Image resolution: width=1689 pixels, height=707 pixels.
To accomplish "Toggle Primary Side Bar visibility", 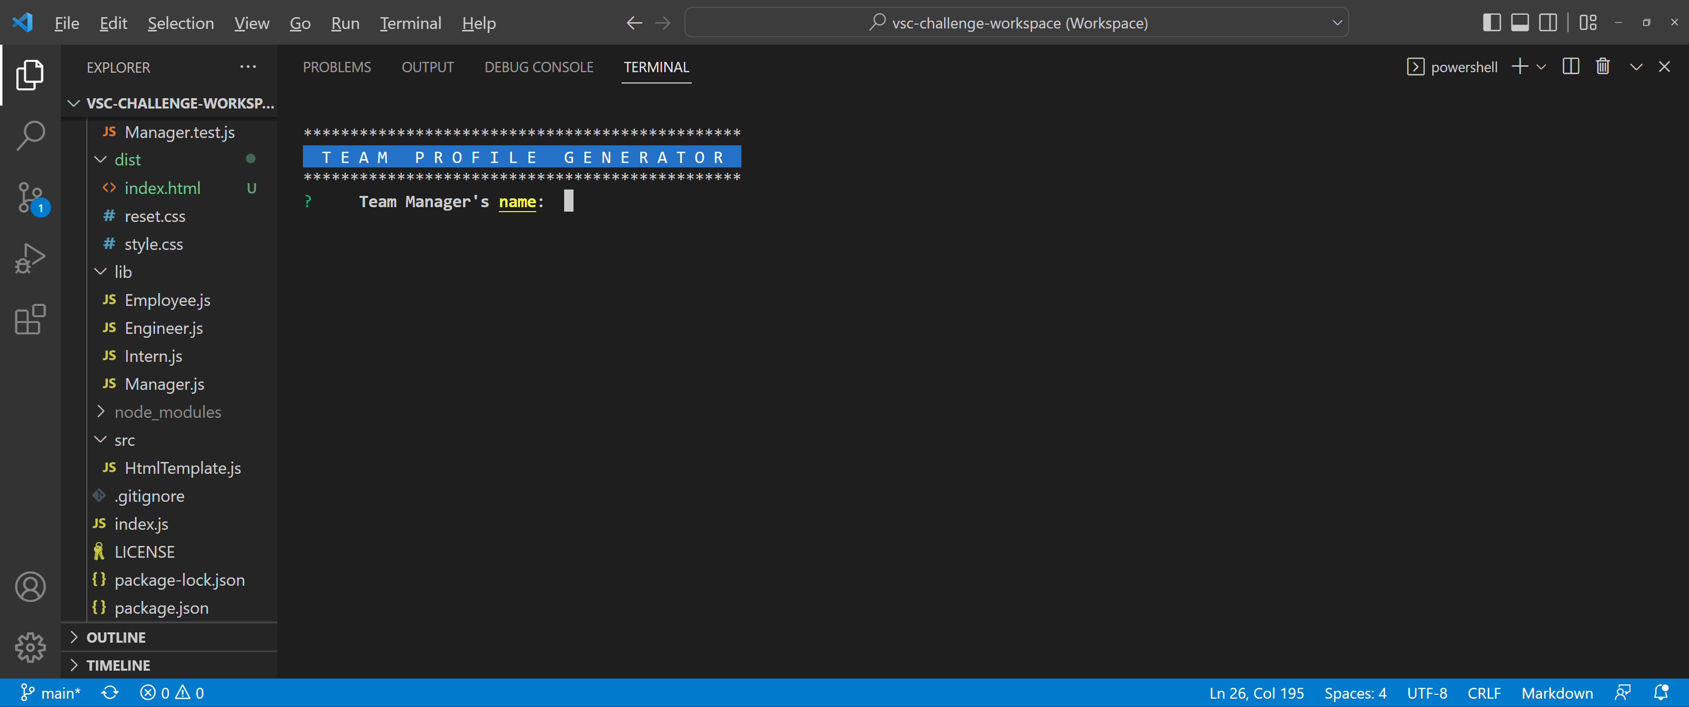I will pos(1492,23).
